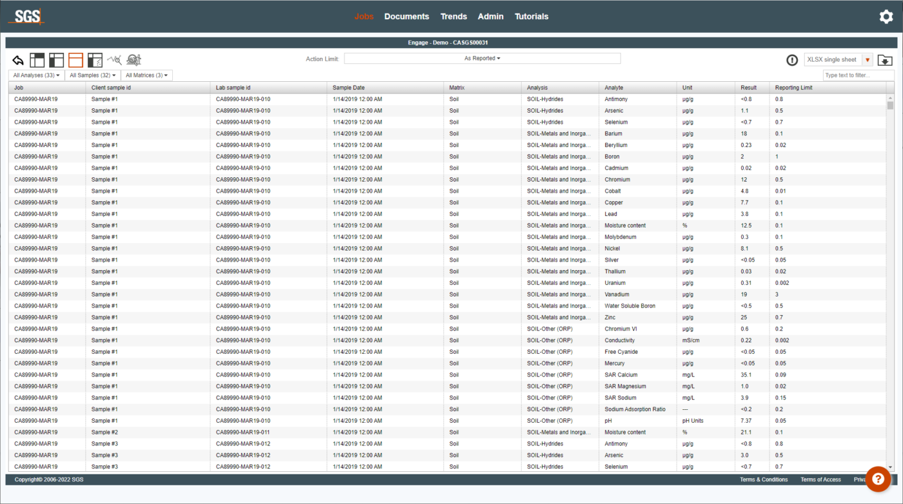Viewport: 903px width, 504px height.
Task: Expand the All Samples (32) dropdown
Action: click(93, 75)
